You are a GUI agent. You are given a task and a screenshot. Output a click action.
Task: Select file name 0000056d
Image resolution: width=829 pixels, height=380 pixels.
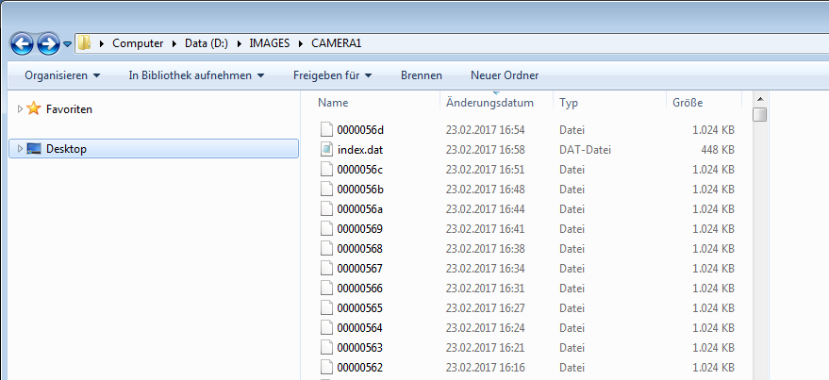[x=360, y=130]
